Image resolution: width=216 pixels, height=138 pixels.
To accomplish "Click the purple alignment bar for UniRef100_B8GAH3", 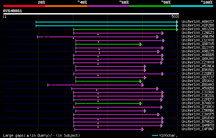I will tap(95, 85).
